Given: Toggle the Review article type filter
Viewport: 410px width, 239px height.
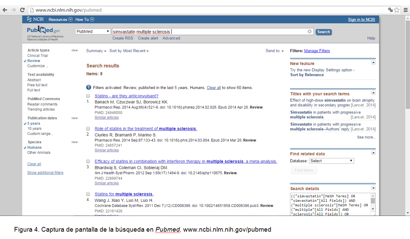Looking at the screenshot, I should [34, 61].
